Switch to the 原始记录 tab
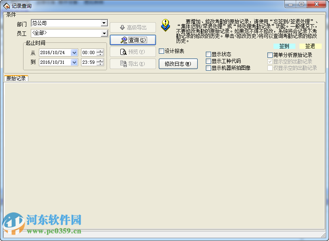329x241 pixels. [15, 79]
